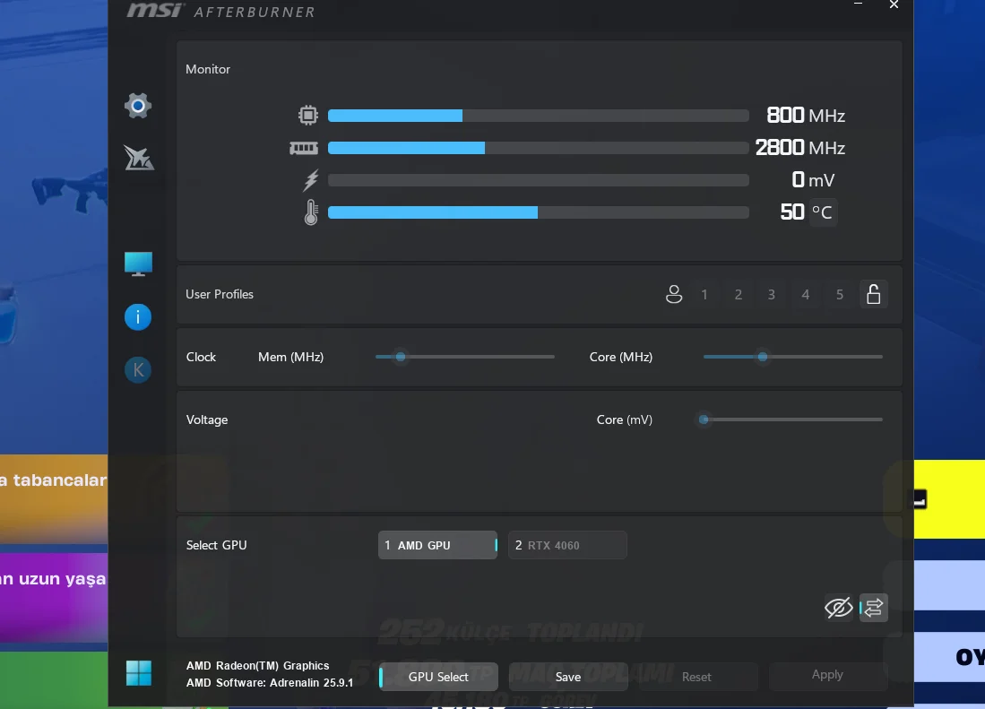Viewport: 985px width, 709px height.
Task: Click the 50 °C temperature bar
Action: click(x=539, y=212)
